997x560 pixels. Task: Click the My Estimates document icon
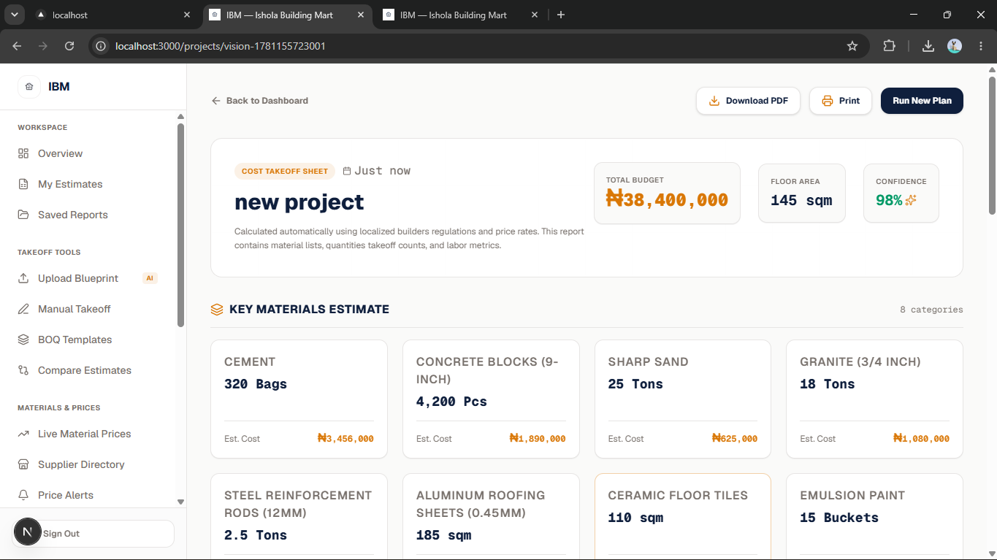(23, 184)
